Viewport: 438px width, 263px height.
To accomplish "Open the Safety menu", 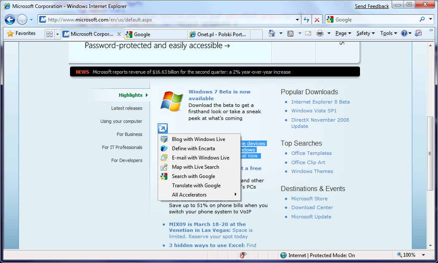I will click(x=365, y=34).
